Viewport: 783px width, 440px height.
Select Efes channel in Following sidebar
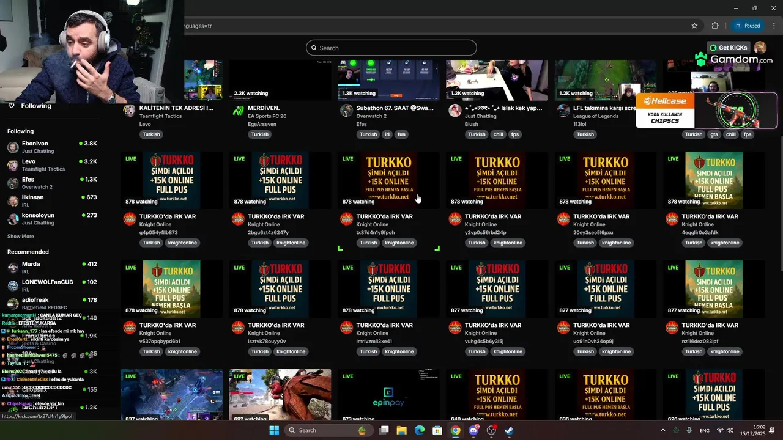52,183
